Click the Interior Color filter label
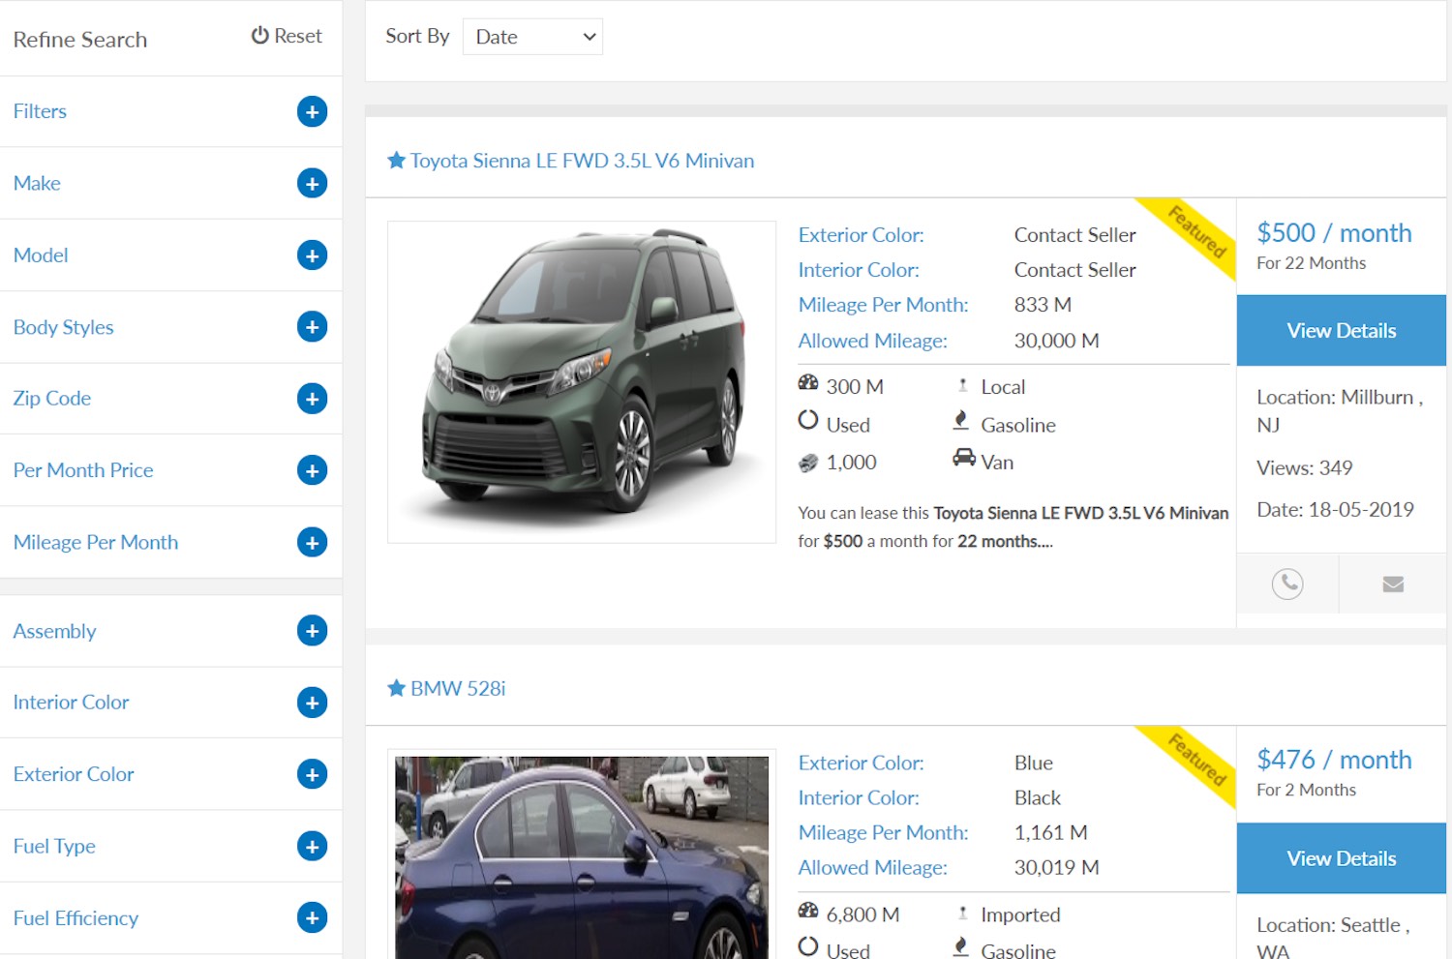The image size is (1452, 959). [x=71, y=703]
